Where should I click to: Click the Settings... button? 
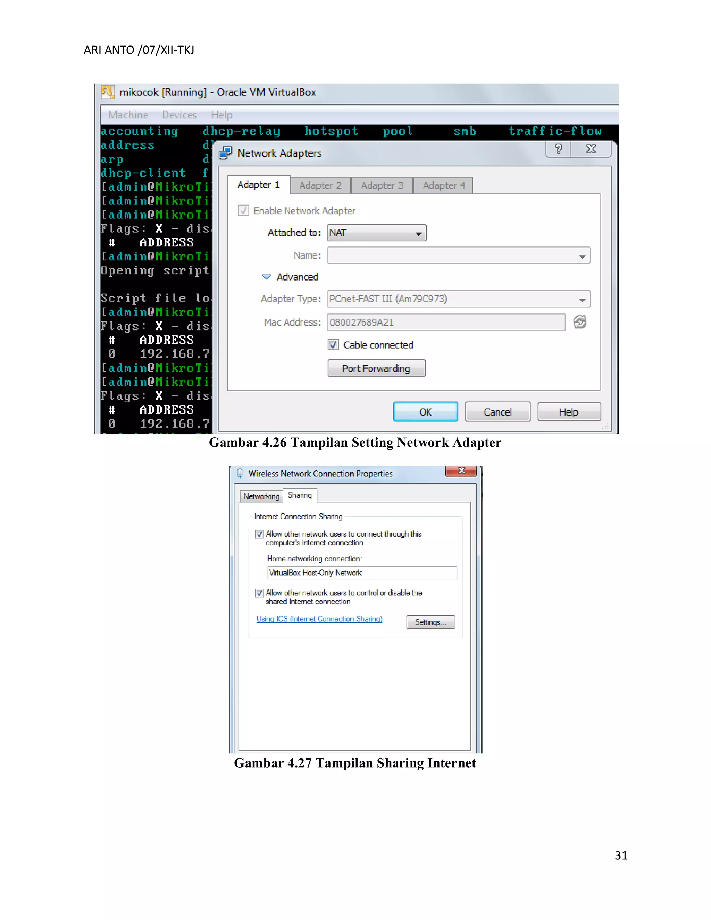pos(430,622)
